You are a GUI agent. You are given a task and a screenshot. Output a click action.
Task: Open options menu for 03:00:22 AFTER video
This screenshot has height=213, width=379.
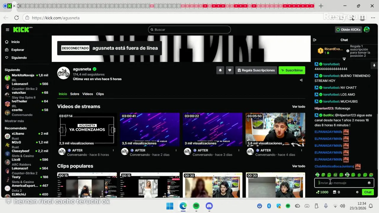click(x=239, y=150)
